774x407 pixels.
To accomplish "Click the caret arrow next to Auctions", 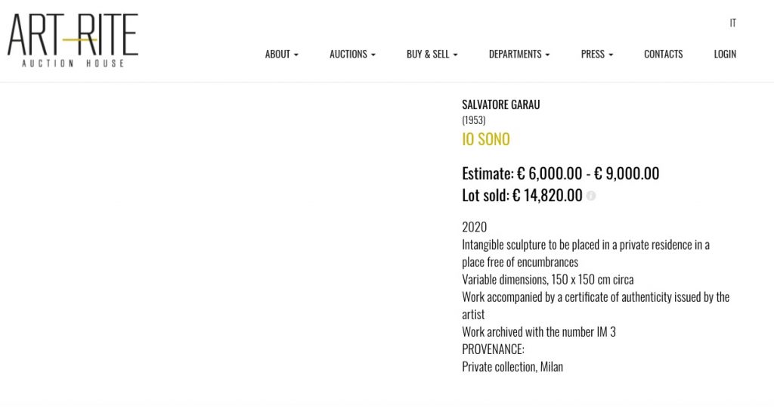I will pos(373,54).
